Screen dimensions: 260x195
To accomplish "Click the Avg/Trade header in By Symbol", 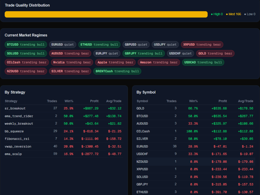I will coord(246,101).
